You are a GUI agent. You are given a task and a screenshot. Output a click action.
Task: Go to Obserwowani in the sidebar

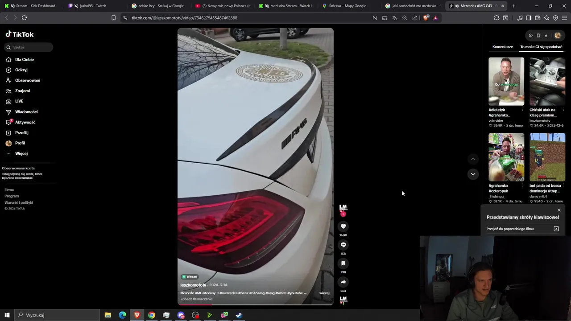point(28,81)
